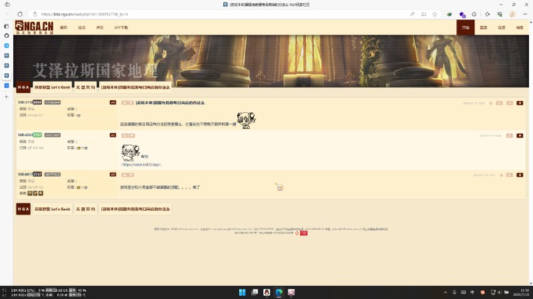
Task: Open the Extensions puzzle icon
Action: pyautogui.click(x=474, y=14)
